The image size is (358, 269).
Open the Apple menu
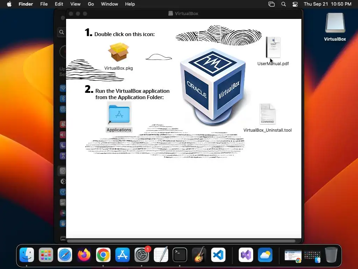click(9, 4)
